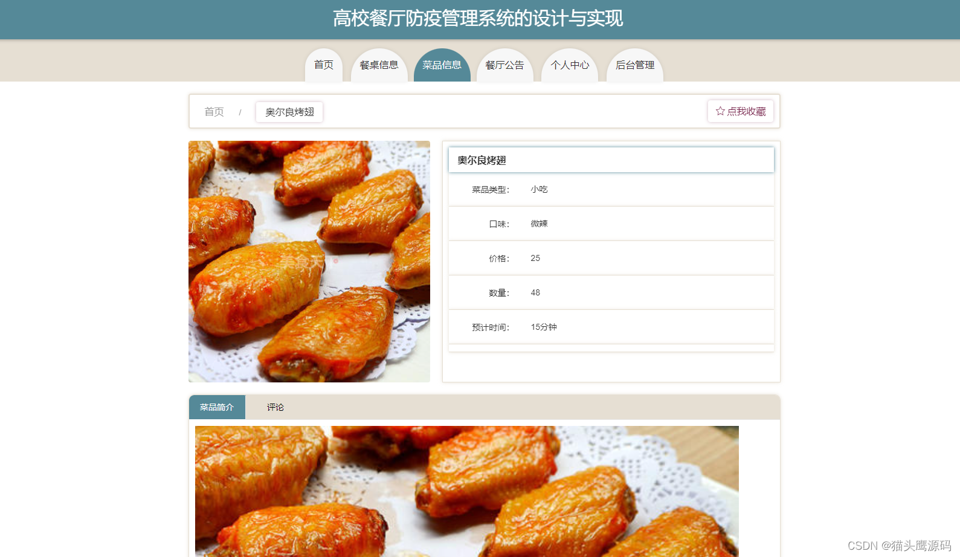Image resolution: width=960 pixels, height=557 pixels.
Task: Click the 首页 breadcrumb link
Action: [x=214, y=112]
